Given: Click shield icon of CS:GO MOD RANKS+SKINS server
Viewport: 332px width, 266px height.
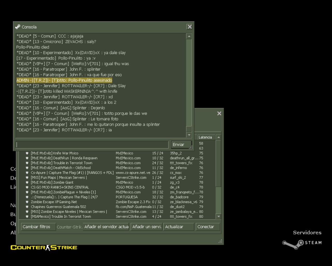Looking at the screenshot, I should 27,187.
